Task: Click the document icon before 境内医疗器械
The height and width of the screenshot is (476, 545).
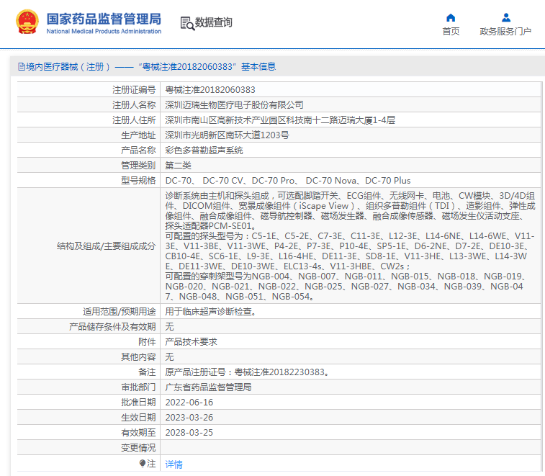Action: [x=22, y=66]
